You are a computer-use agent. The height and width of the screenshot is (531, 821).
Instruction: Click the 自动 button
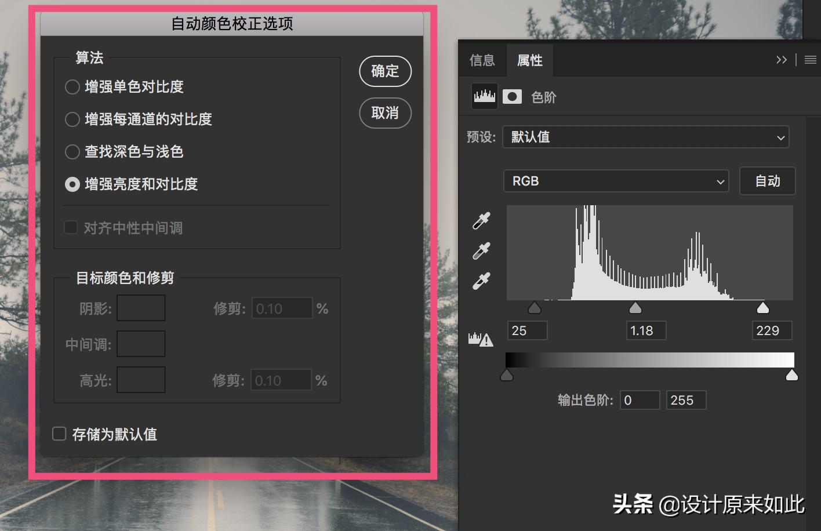[x=767, y=181]
